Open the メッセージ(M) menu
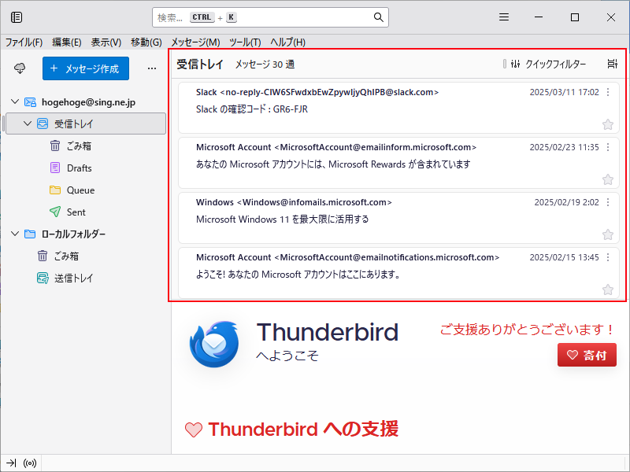The width and height of the screenshot is (630, 472). click(195, 42)
